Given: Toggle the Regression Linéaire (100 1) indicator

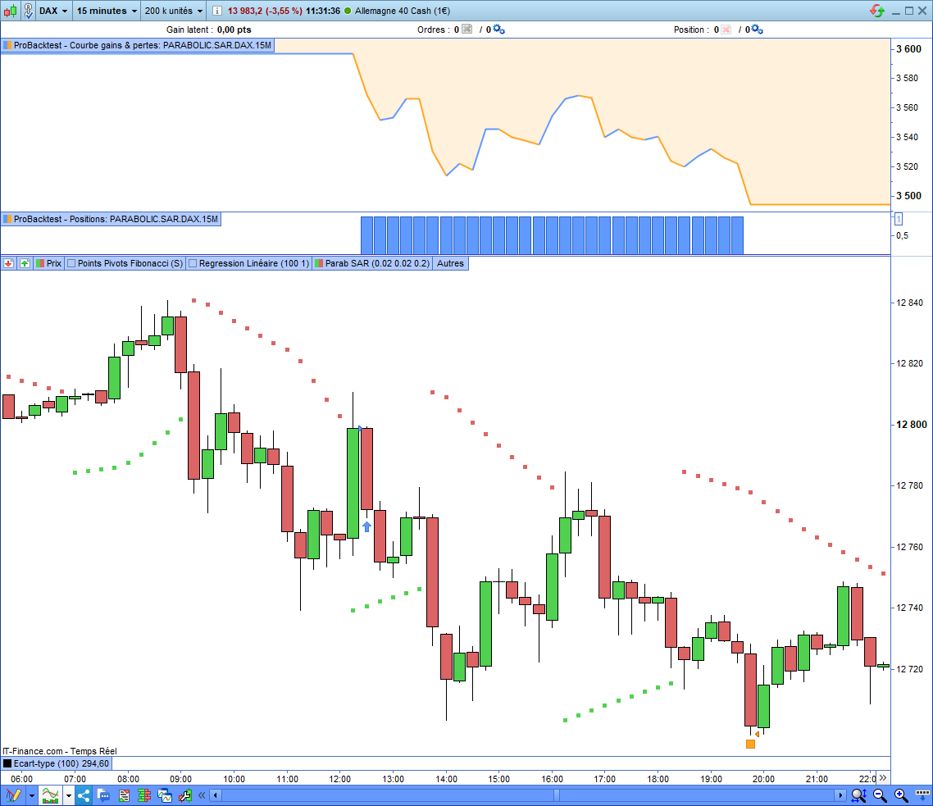Looking at the screenshot, I should 248,263.
